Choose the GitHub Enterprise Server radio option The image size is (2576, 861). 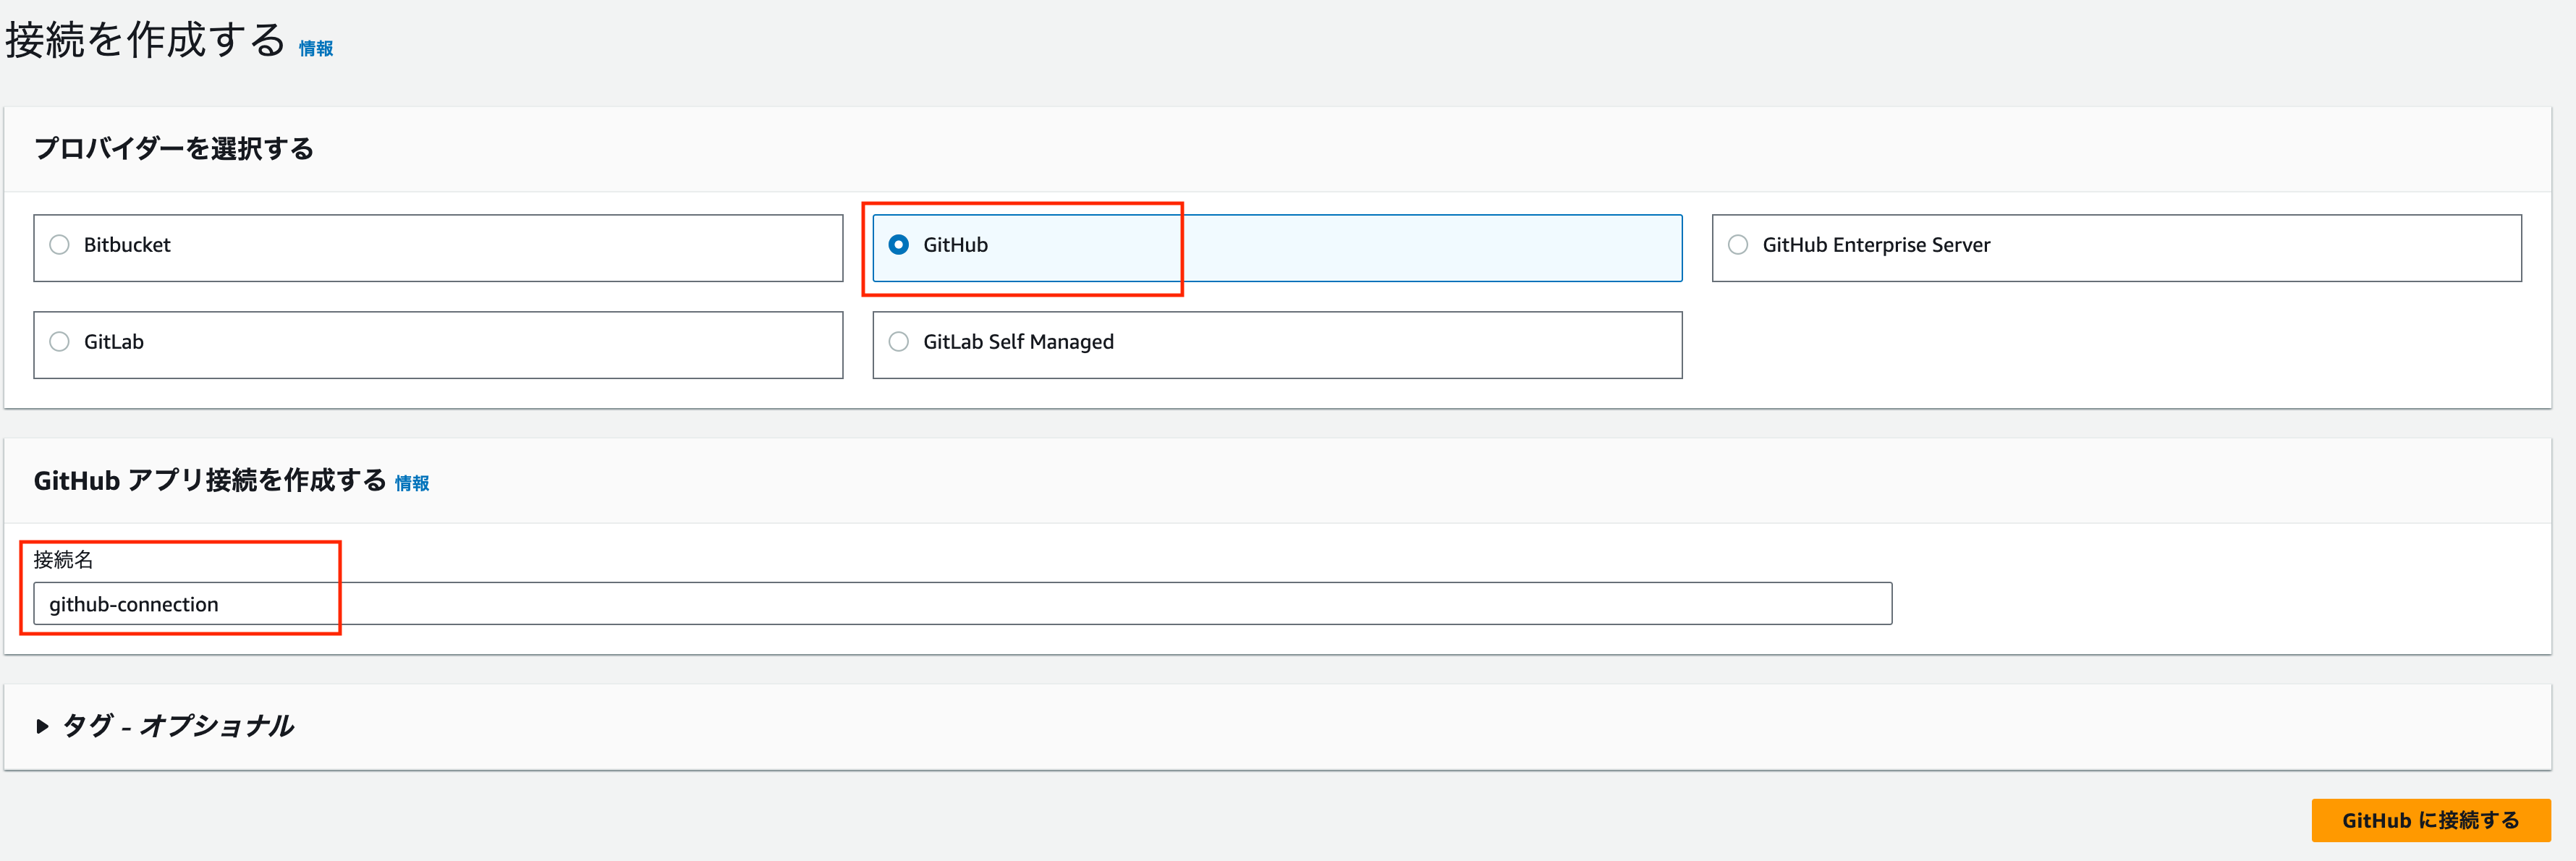pos(1738,245)
